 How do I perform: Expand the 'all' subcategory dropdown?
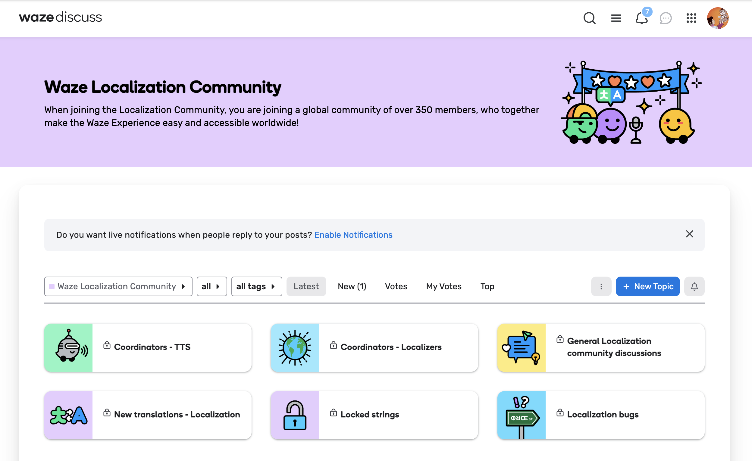(211, 286)
